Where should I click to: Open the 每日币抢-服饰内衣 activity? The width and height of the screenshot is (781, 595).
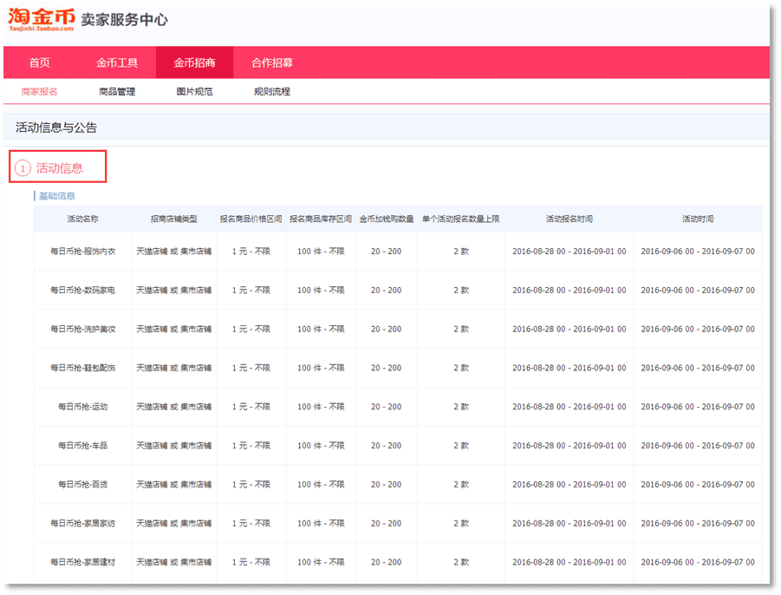pyautogui.click(x=82, y=252)
